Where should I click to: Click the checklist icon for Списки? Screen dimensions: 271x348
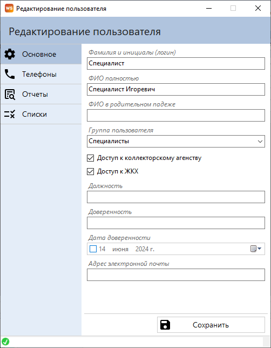pyautogui.click(x=10, y=114)
